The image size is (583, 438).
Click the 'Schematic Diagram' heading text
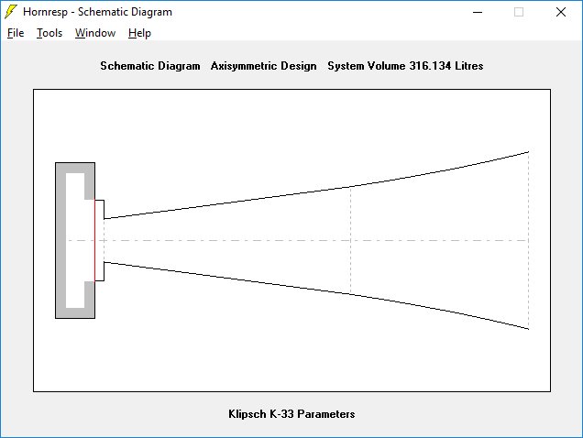(150, 66)
